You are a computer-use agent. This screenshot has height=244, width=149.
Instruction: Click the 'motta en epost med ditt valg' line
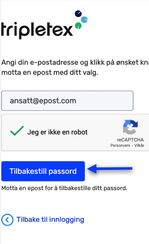pyautogui.click(x=50, y=72)
